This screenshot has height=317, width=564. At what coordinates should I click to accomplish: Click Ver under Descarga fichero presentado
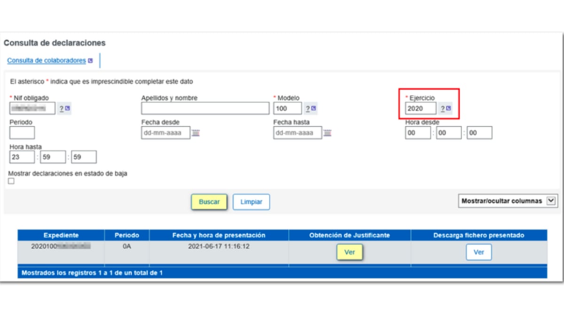pyautogui.click(x=479, y=252)
